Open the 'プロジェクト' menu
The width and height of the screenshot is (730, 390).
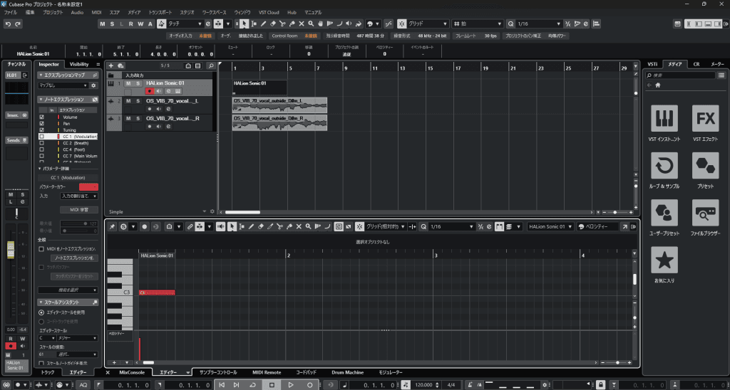[x=53, y=13]
